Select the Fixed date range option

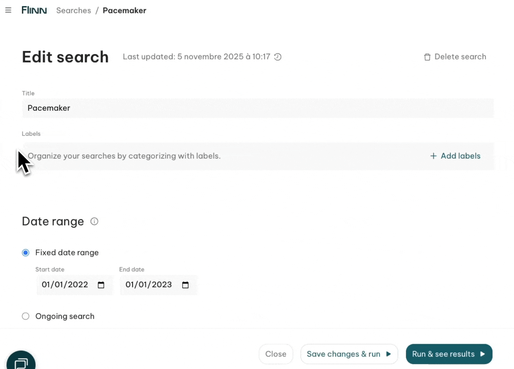(26, 253)
